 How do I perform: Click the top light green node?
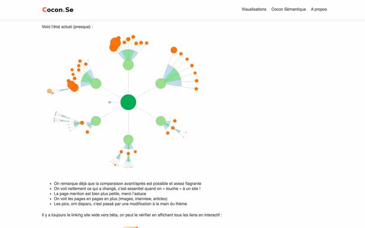[128, 65]
